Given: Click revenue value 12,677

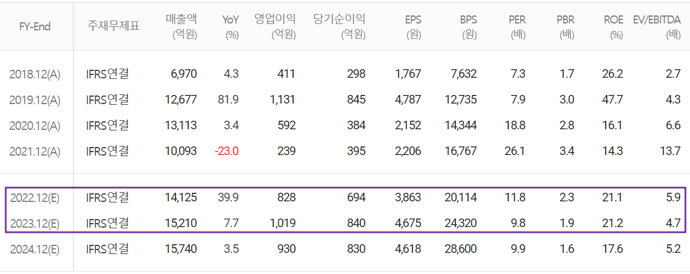Looking at the screenshot, I should (181, 100).
